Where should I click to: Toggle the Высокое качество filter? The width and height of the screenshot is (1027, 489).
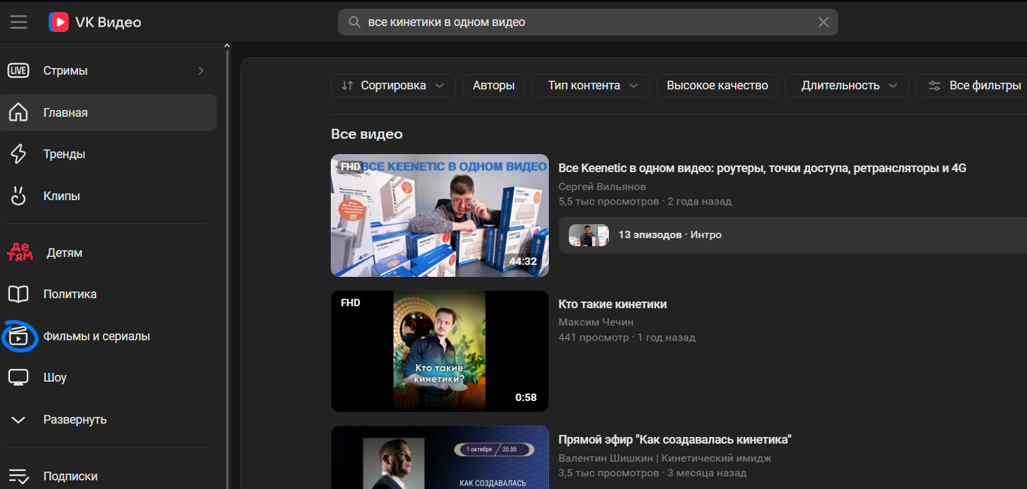tap(718, 85)
